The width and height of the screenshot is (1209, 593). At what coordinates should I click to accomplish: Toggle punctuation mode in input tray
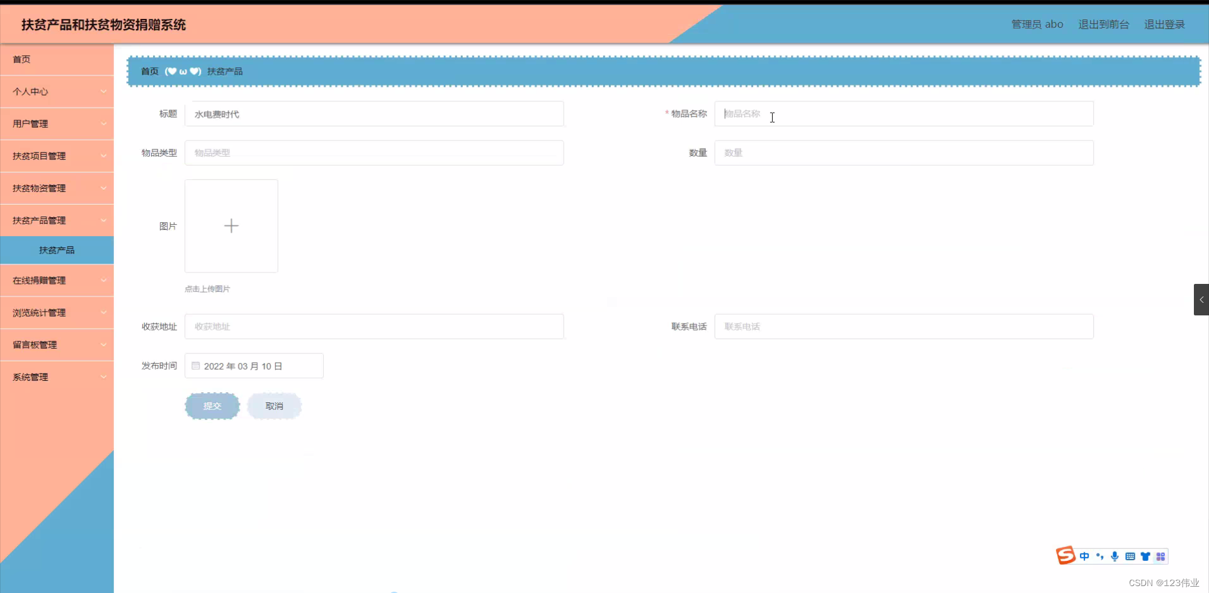point(1100,556)
